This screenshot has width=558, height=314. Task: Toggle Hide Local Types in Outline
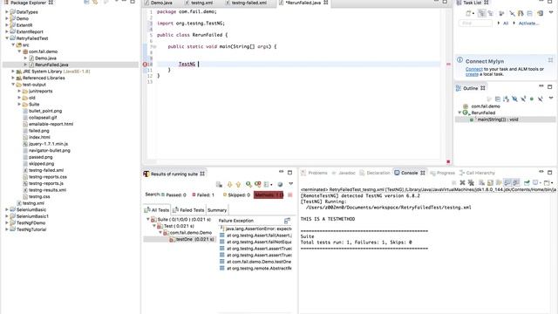541,99
